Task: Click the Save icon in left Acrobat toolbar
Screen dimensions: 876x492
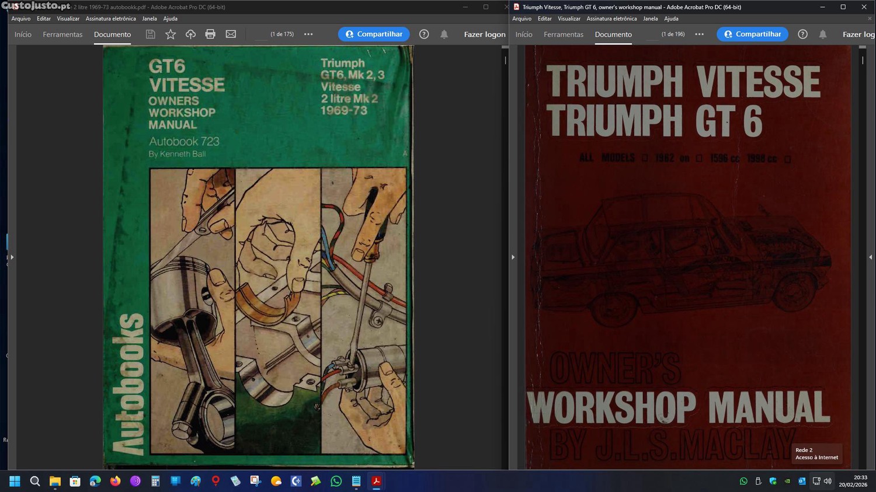Action: click(x=150, y=34)
